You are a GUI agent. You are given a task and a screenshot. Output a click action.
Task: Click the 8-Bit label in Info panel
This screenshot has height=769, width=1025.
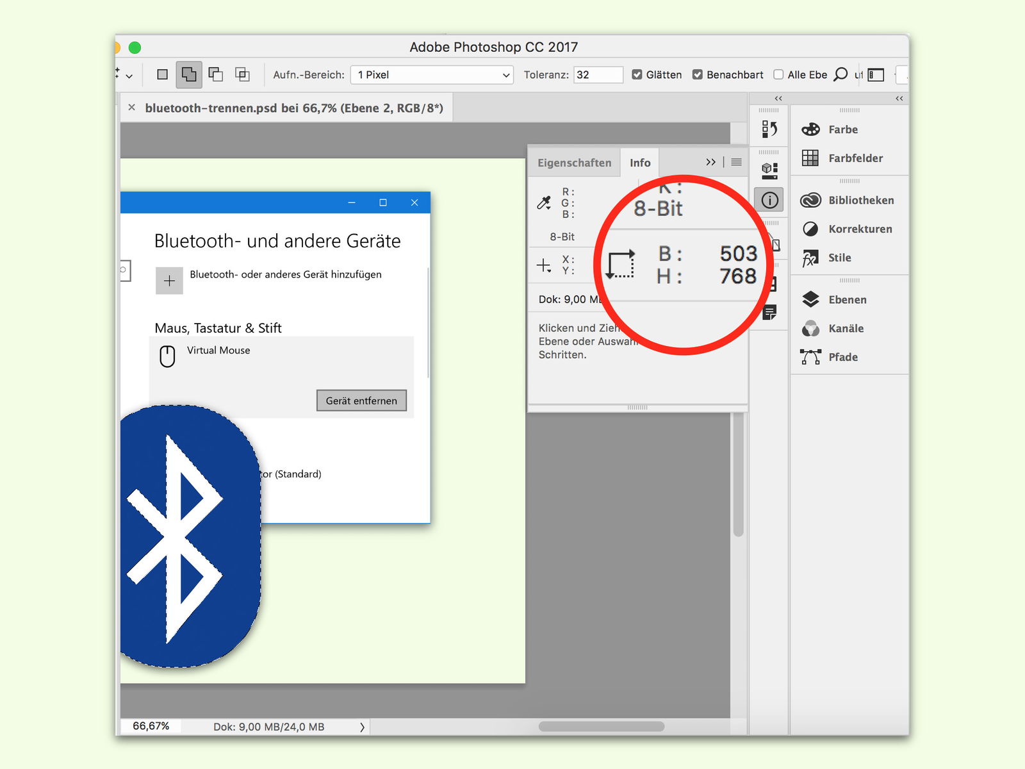click(562, 236)
